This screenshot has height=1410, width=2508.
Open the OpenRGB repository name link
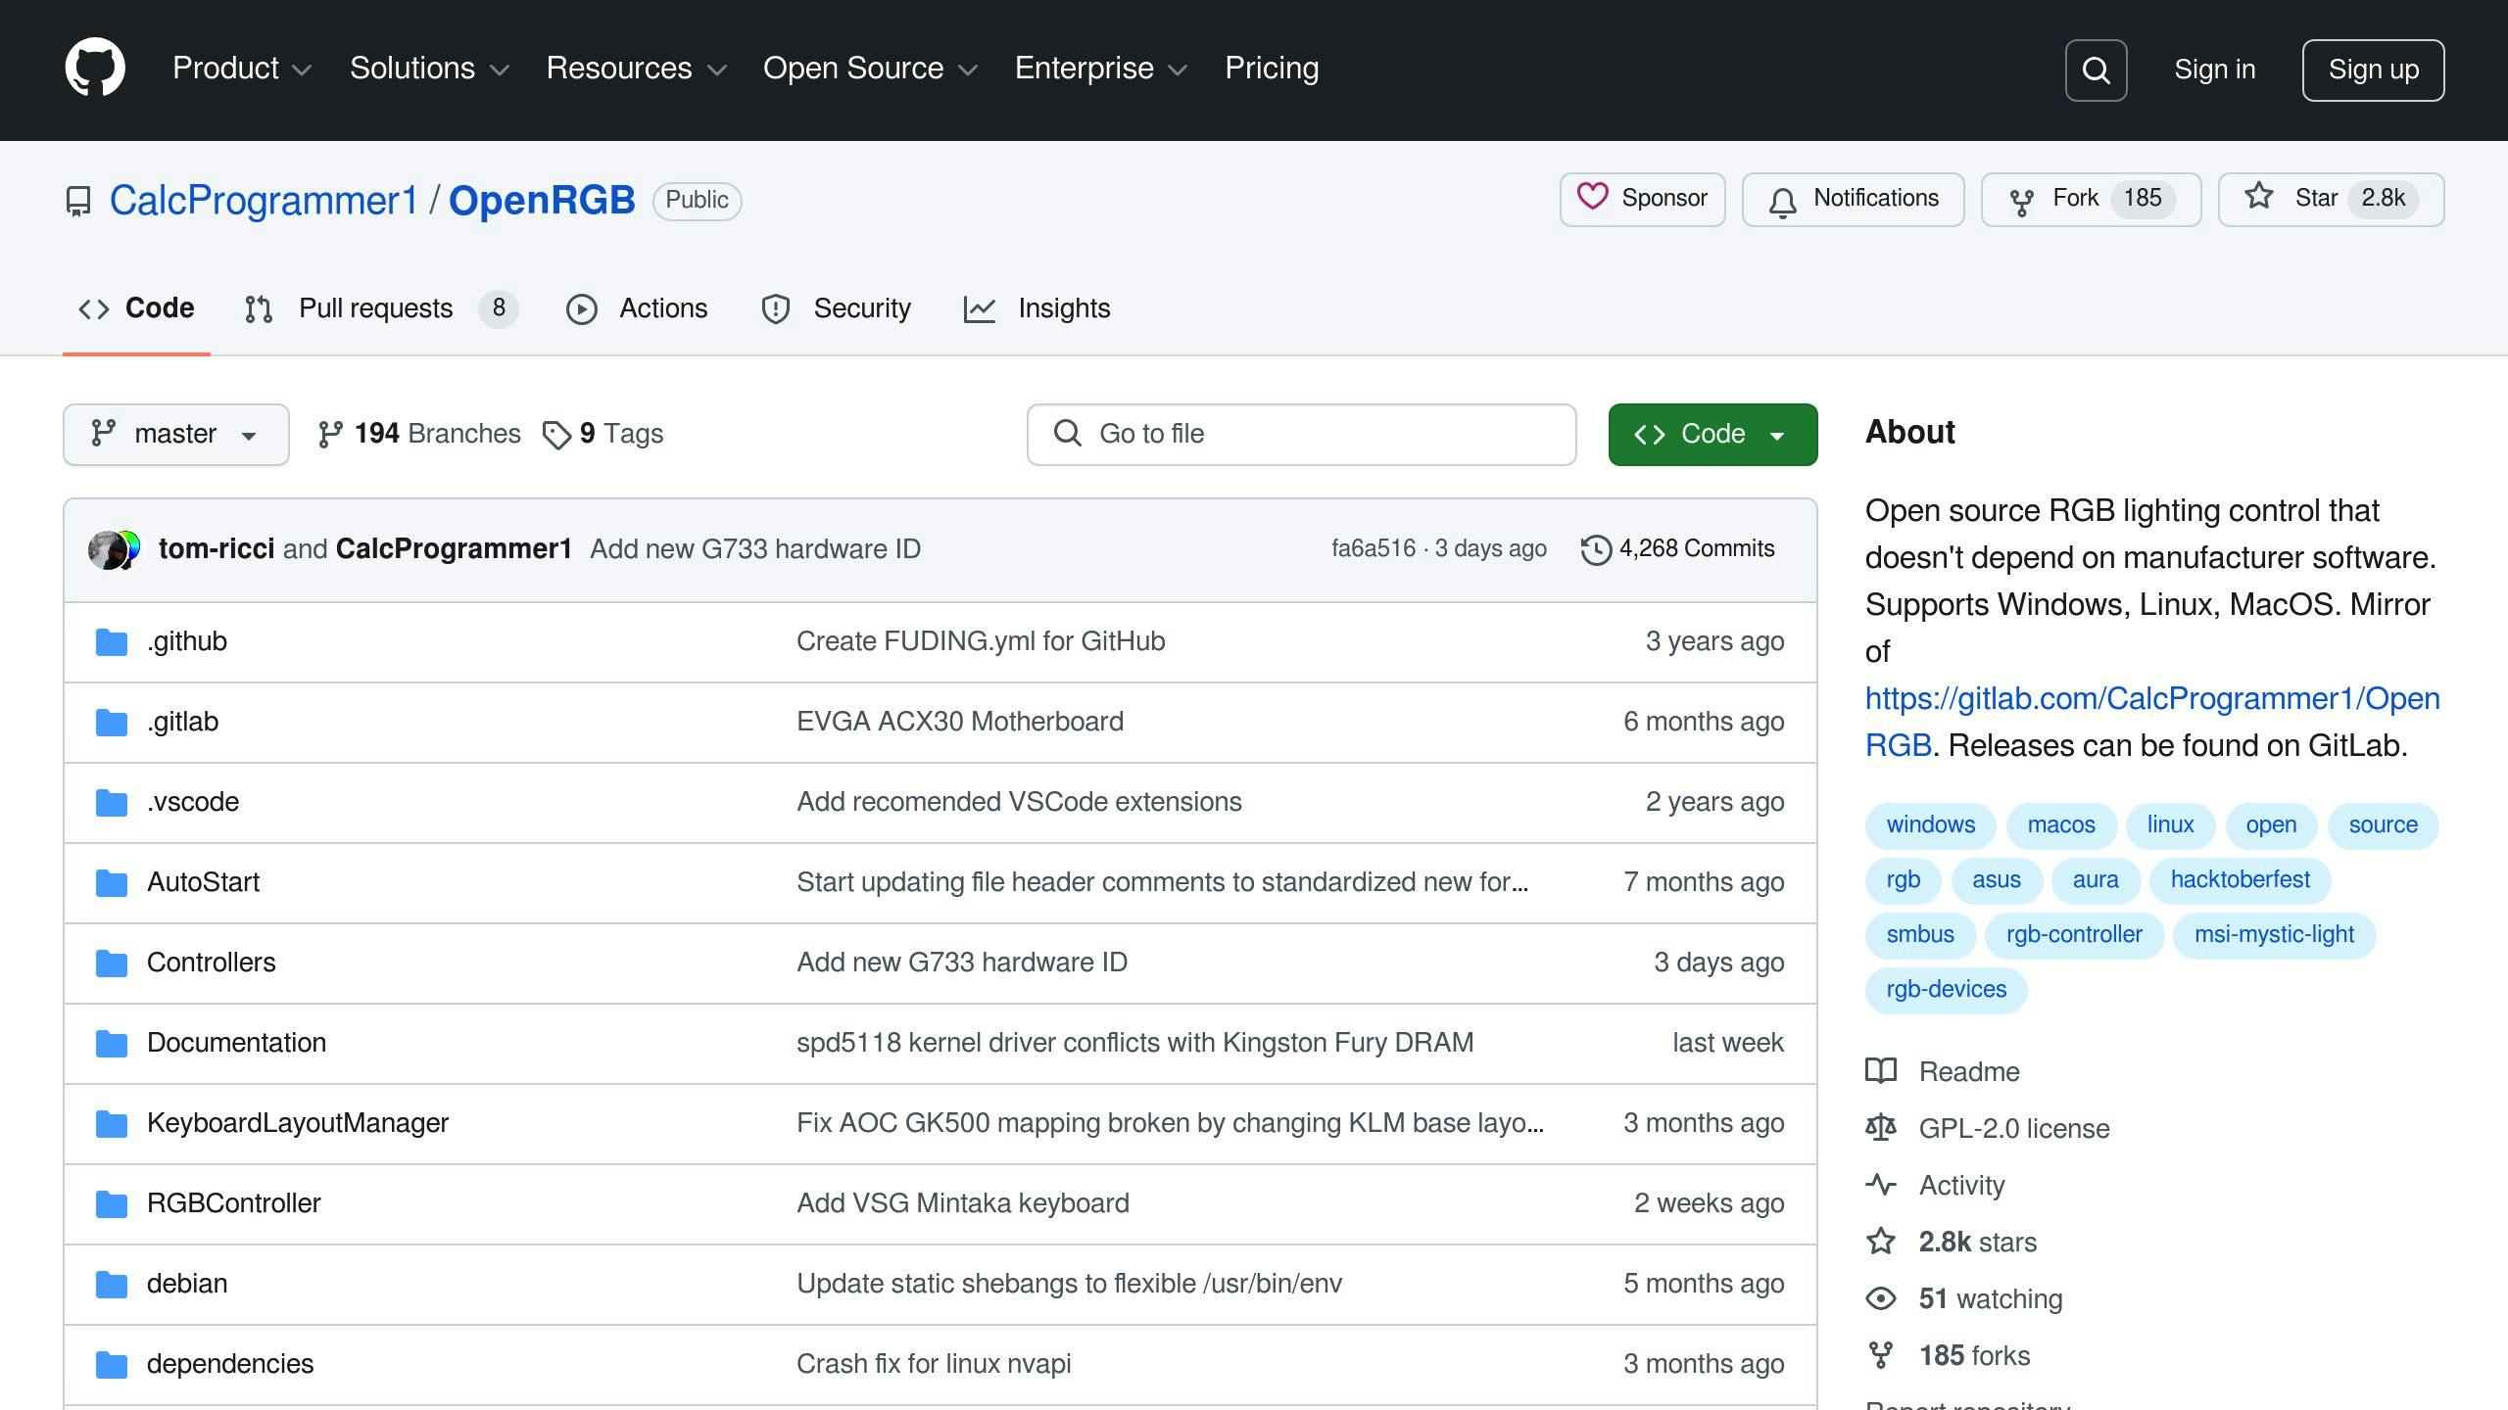click(x=542, y=201)
